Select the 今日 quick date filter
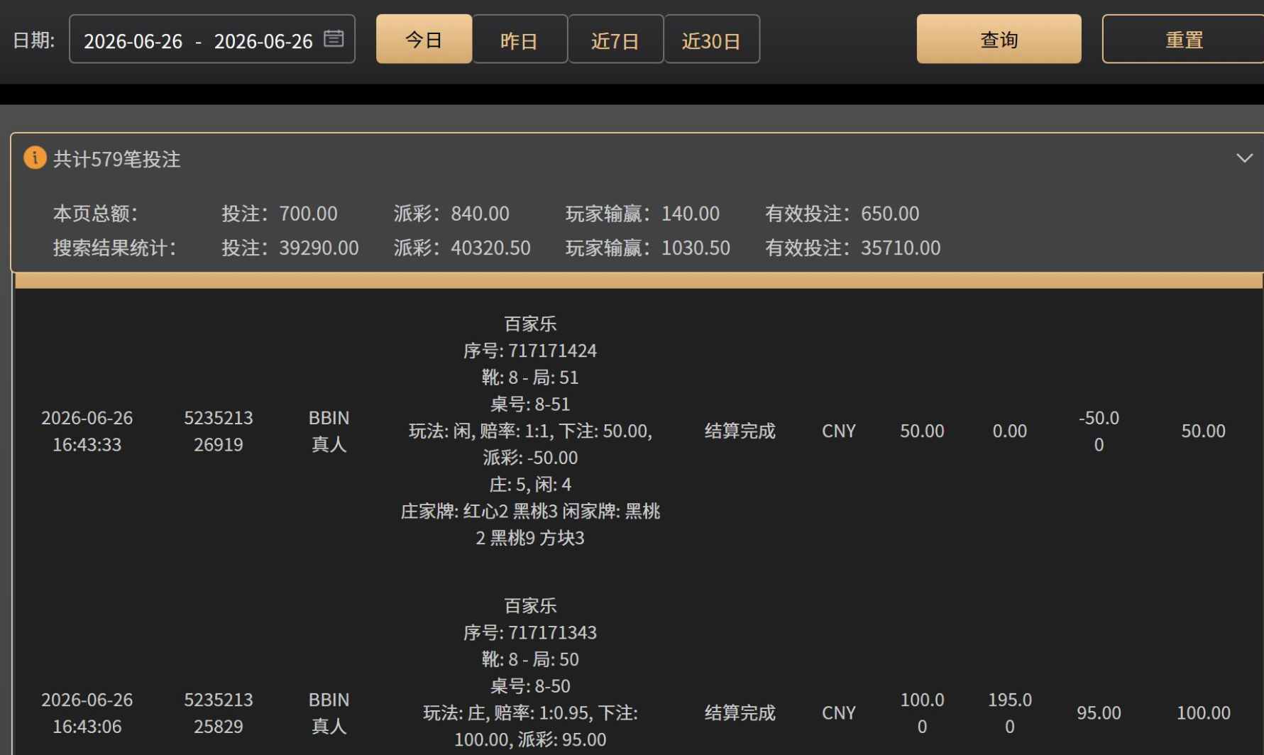 pyautogui.click(x=424, y=39)
